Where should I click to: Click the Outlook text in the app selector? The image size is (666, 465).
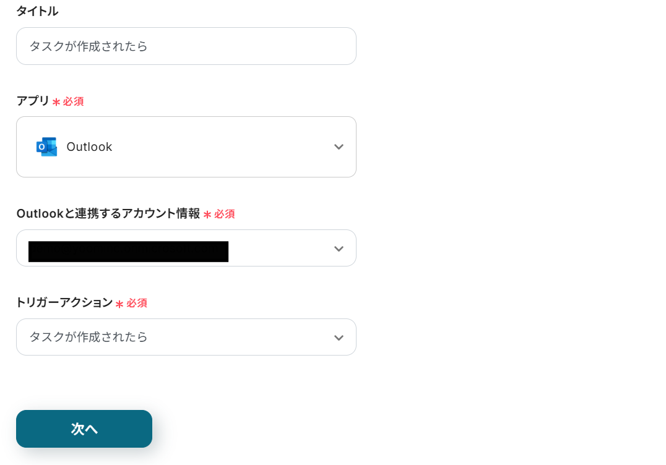89,147
